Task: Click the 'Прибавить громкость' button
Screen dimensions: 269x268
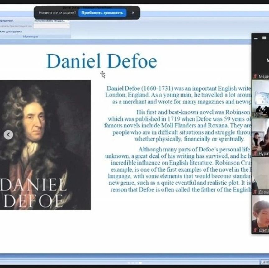Action: click(x=102, y=13)
